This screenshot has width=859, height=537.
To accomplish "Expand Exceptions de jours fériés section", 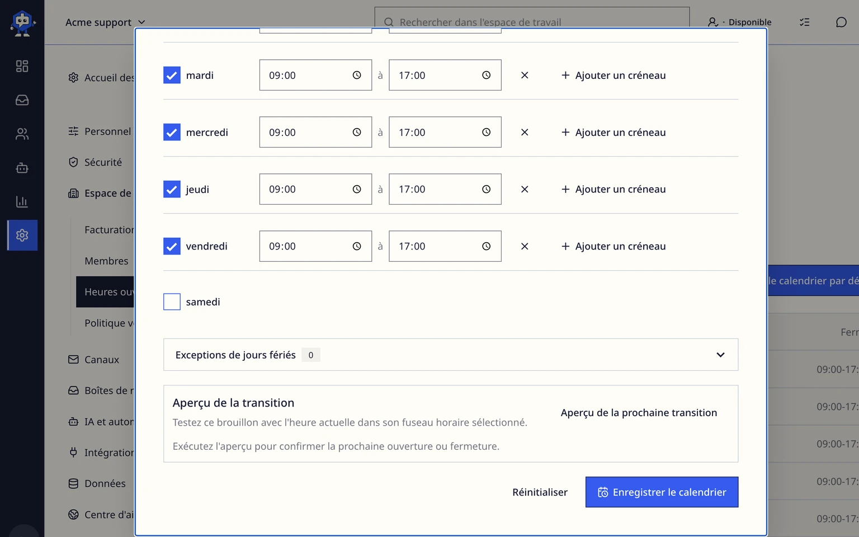I will (451, 355).
